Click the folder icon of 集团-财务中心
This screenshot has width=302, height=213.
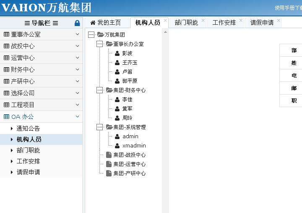109,90
